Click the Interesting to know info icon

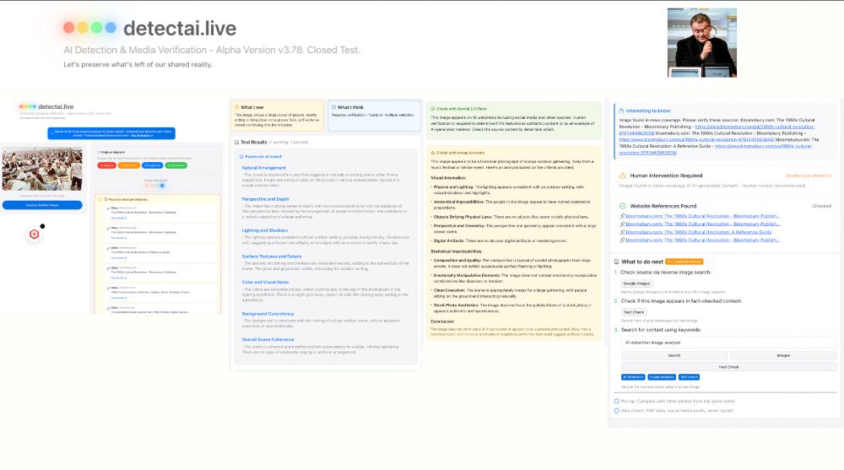pyautogui.click(x=621, y=111)
